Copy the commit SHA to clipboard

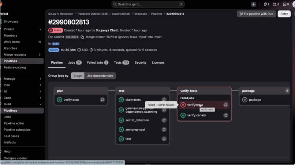[82, 37]
